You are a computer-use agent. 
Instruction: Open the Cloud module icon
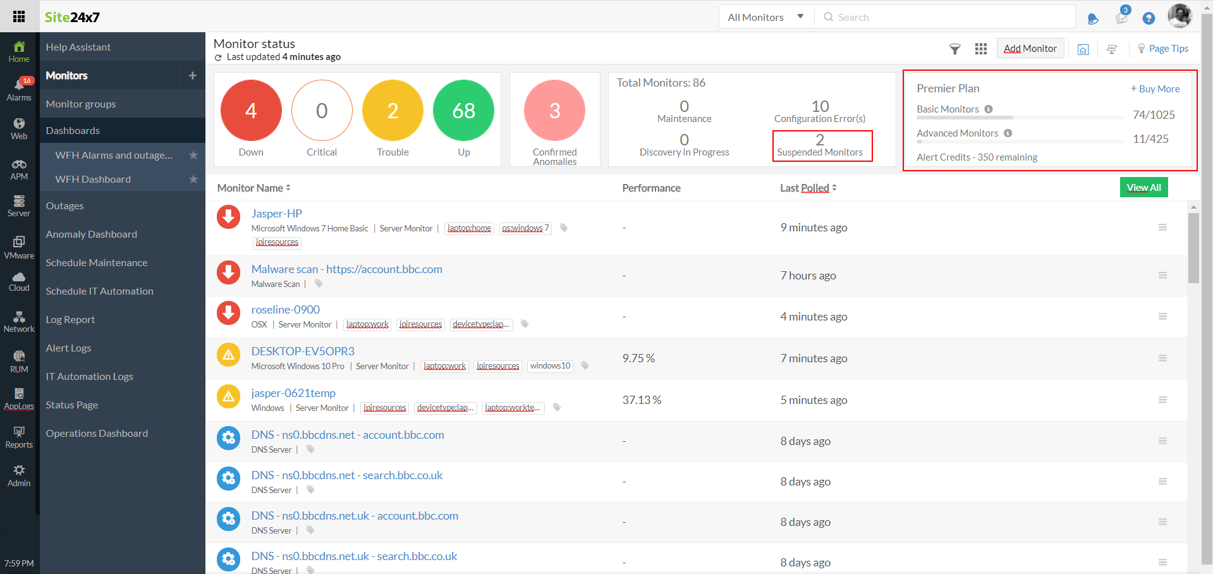19,282
